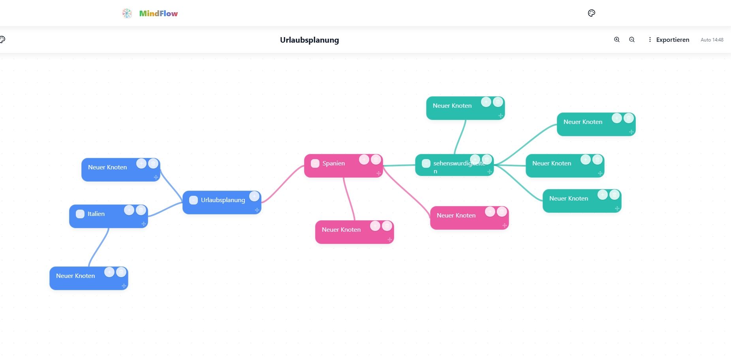Click the MindFlow snowflake logo icon
Viewport: 731px width, 362px height.
[127, 13]
